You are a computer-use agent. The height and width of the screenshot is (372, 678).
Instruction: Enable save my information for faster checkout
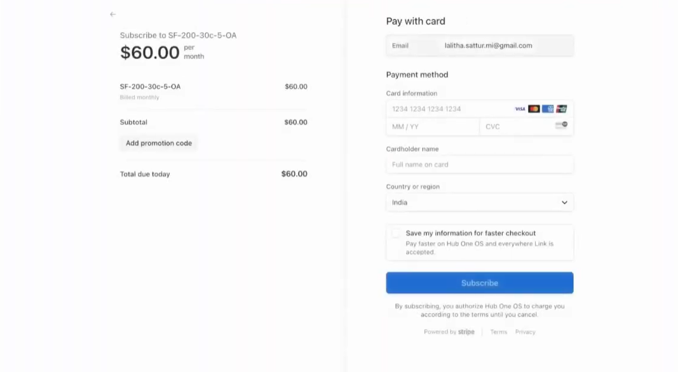click(x=396, y=234)
